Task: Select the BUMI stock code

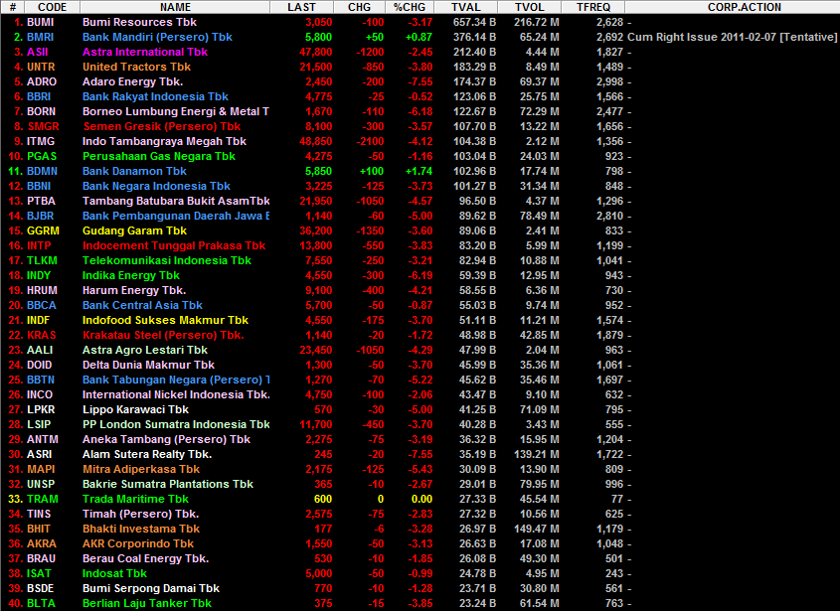Action: click(x=41, y=22)
